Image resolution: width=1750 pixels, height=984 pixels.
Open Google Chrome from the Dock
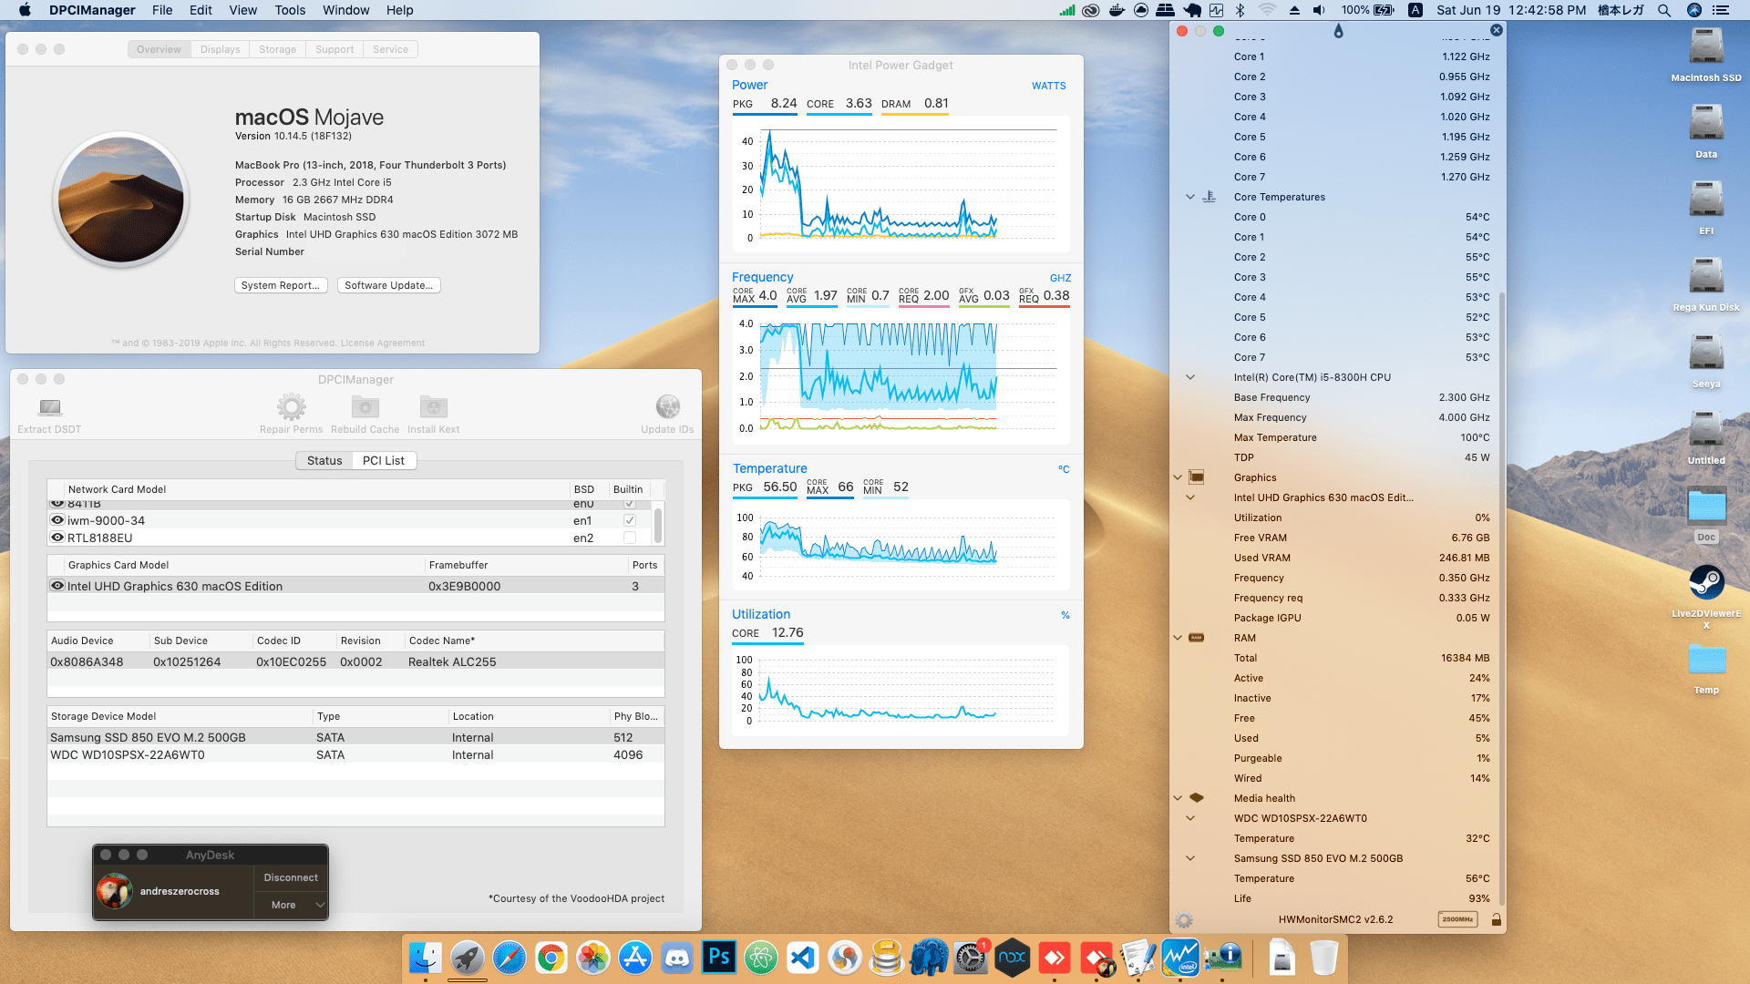click(551, 958)
